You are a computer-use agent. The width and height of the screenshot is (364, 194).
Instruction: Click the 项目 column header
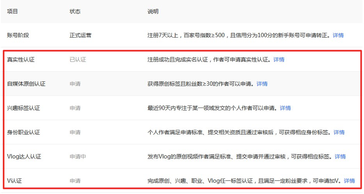(x=12, y=11)
